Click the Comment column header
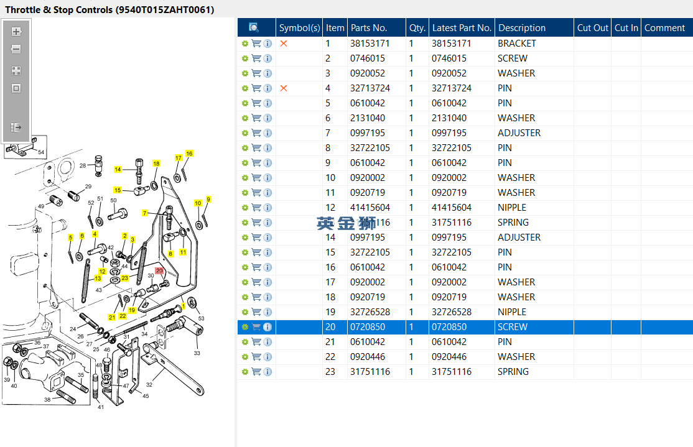This screenshot has height=447, width=693. 667,28
